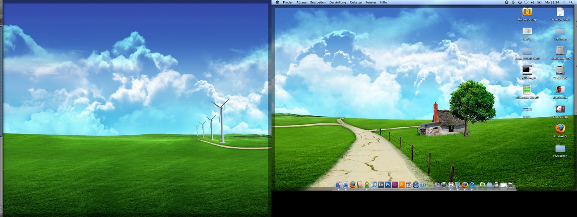The width and height of the screenshot is (577, 217).
Task: Click the Finder icon in the Dock
Action: point(339,185)
